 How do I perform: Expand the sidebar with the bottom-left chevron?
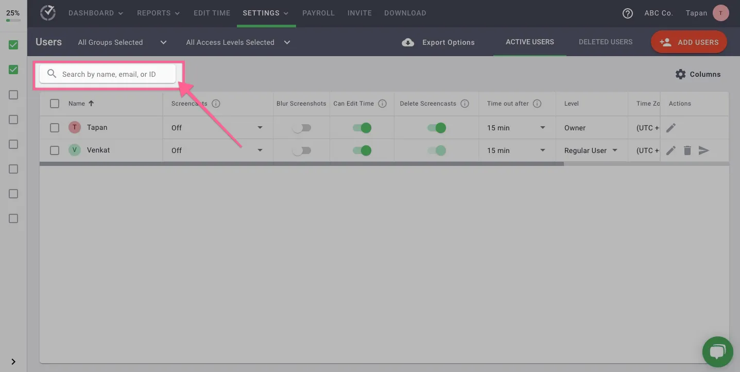(x=13, y=362)
